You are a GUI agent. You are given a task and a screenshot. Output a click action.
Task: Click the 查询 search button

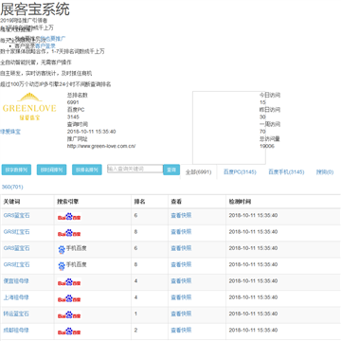[171, 170]
